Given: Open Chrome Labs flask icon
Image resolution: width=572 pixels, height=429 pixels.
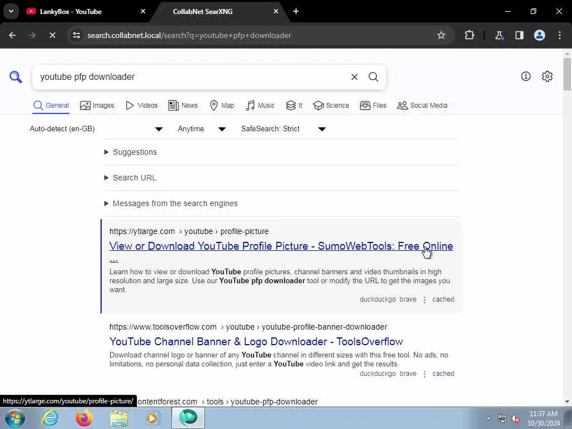Looking at the screenshot, I should point(499,35).
